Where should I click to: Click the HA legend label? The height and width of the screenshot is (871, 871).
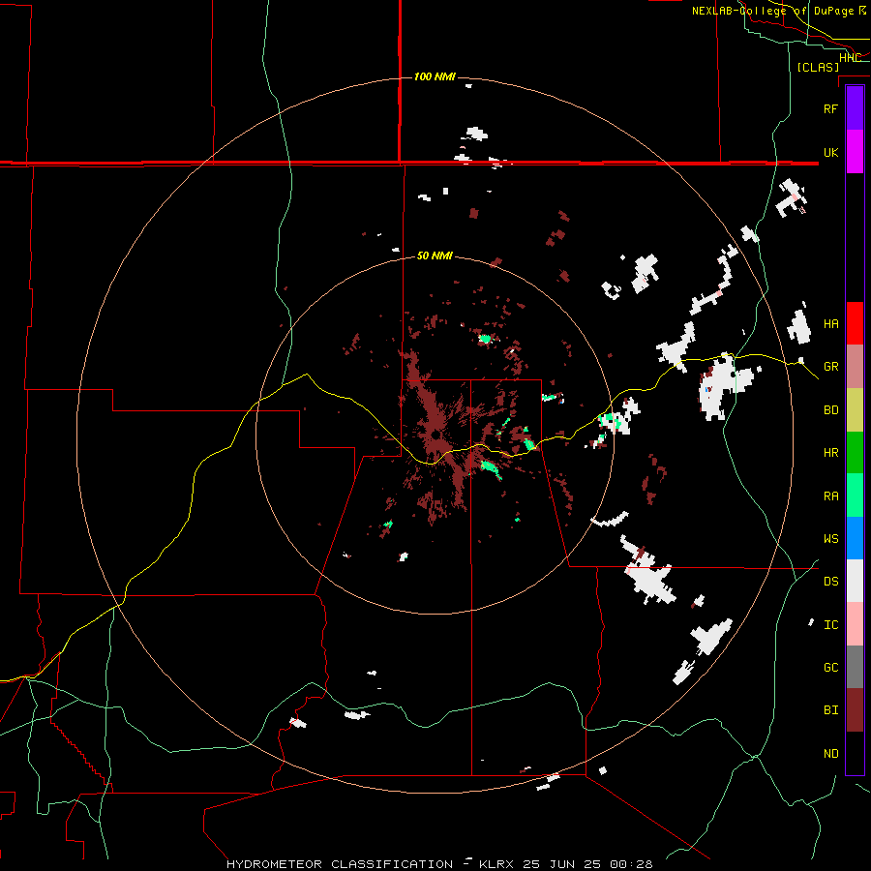831,324
